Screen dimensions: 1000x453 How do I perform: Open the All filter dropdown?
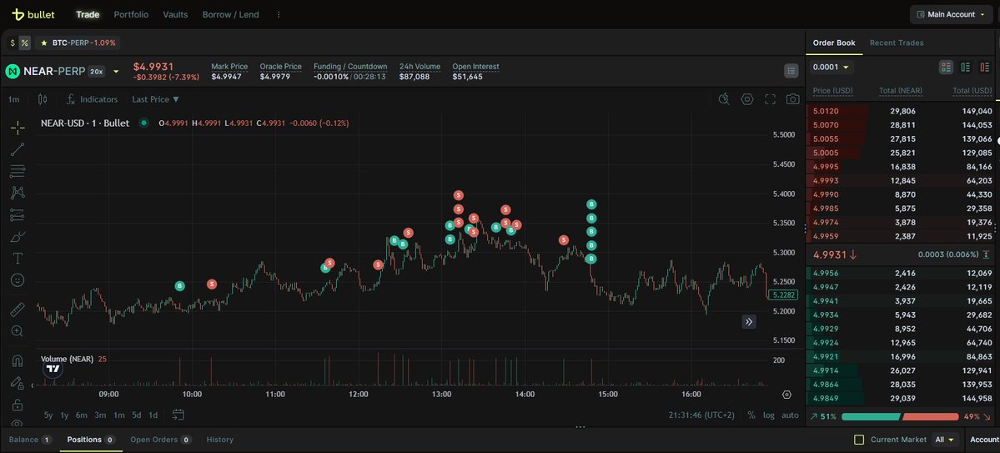coord(945,440)
